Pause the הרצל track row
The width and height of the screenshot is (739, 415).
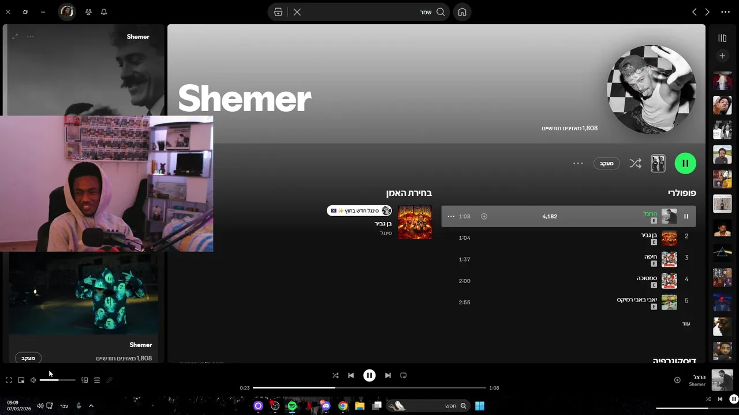[686, 216]
